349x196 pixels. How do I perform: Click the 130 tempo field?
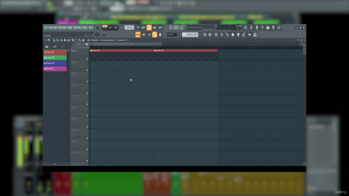(129, 28)
